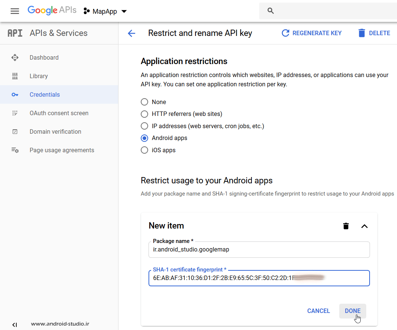Viewport: 397px width, 330px height.
Task: Collapse the New item card chevron
Action: [x=364, y=226]
